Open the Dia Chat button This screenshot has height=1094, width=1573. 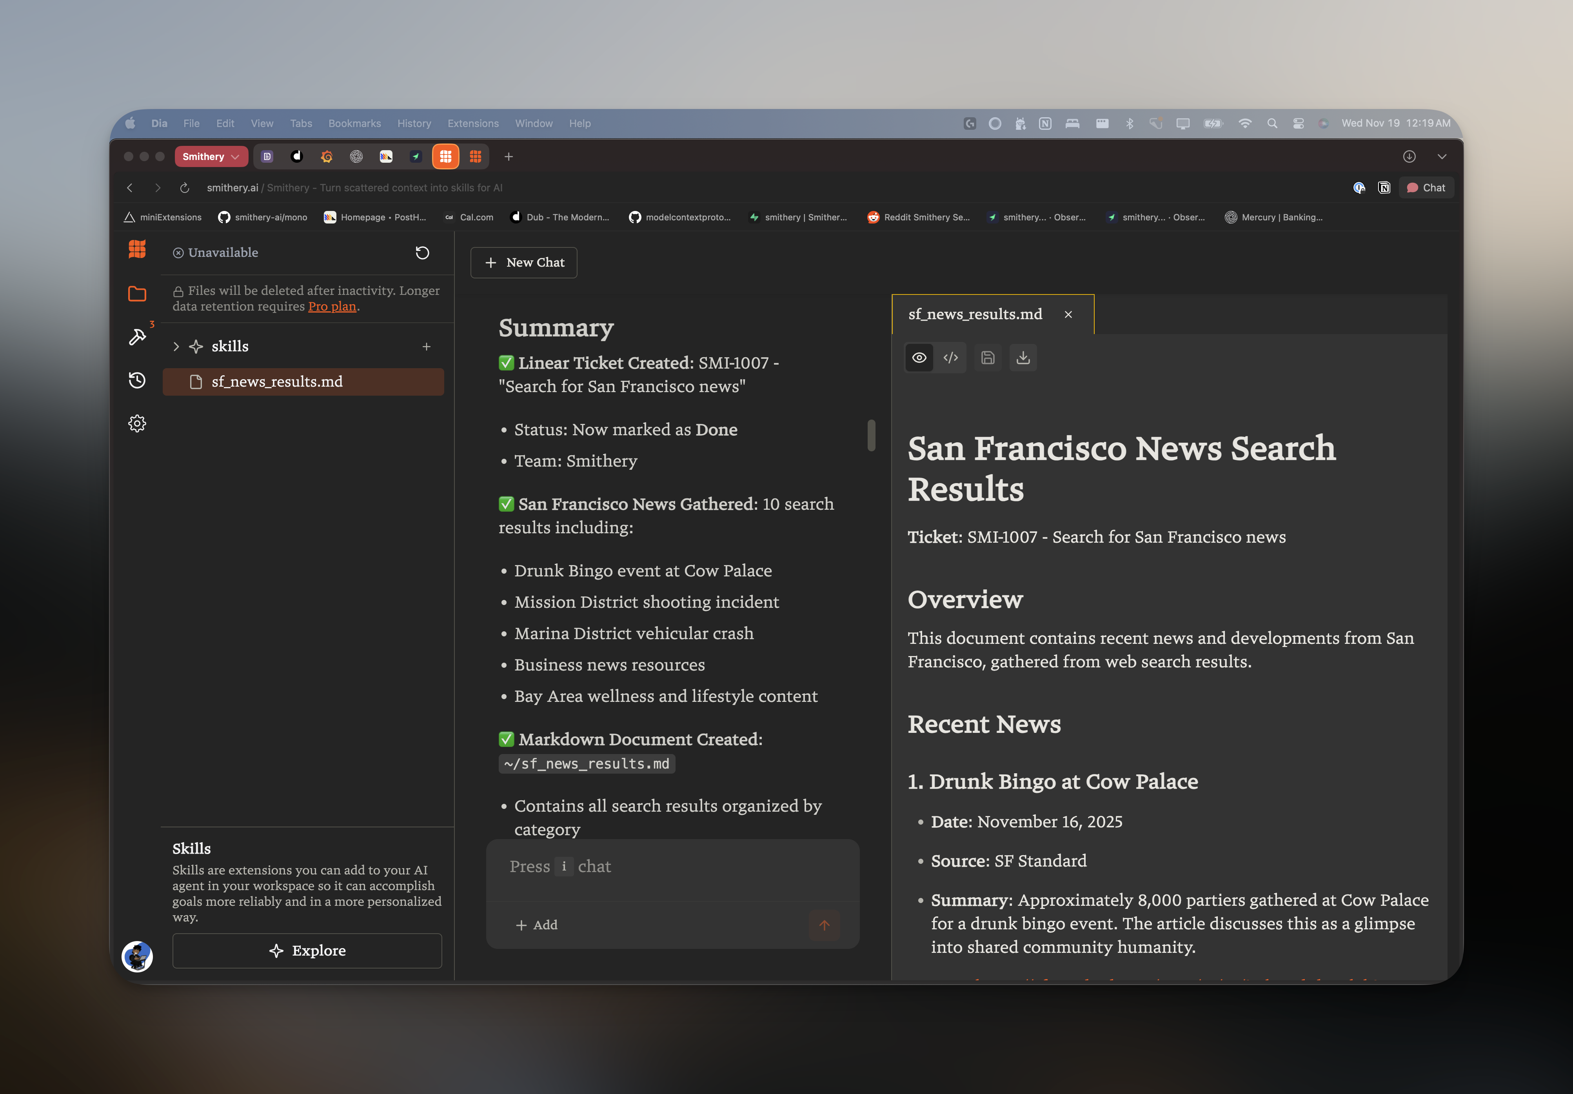pos(1426,188)
